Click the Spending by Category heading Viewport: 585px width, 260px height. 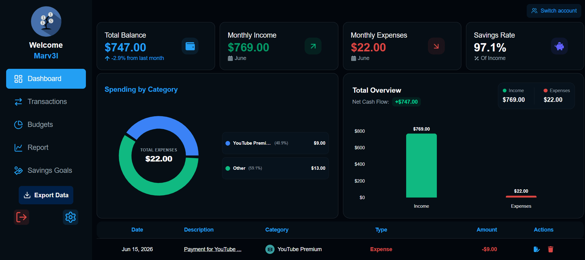(x=141, y=89)
